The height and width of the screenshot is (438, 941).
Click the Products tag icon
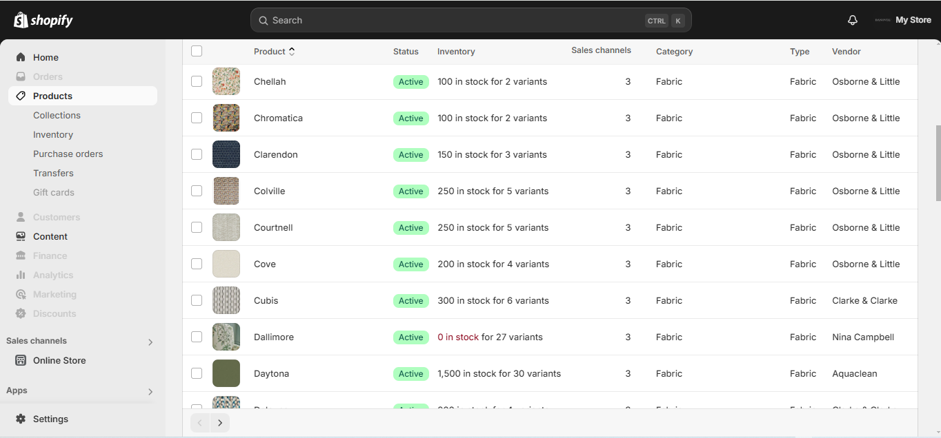[x=21, y=96]
